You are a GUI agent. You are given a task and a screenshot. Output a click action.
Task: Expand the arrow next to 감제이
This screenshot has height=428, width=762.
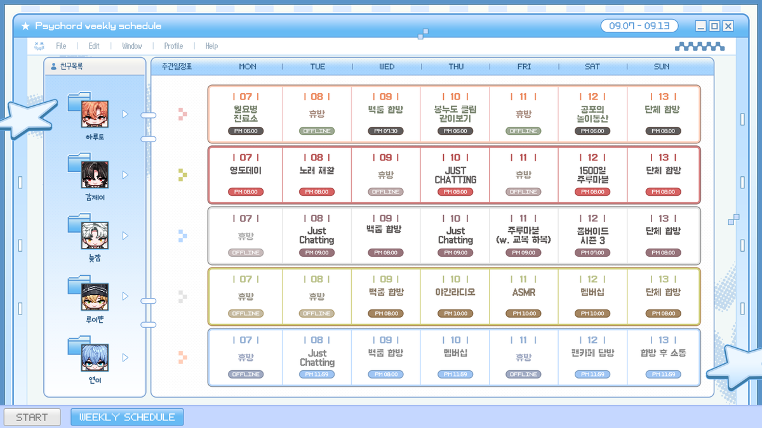[125, 175]
